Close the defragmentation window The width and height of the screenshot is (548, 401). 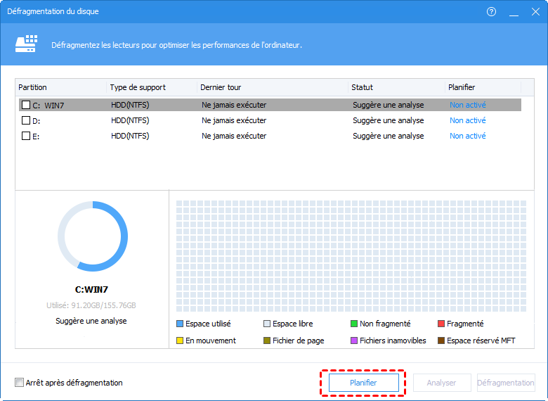pyautogui.click(x=533, y=12)
